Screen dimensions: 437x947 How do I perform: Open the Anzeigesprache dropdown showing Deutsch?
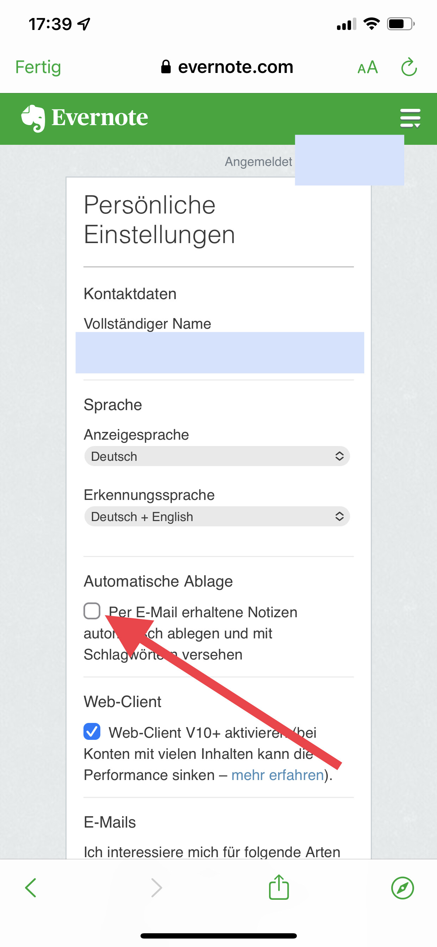click(217, 456)
